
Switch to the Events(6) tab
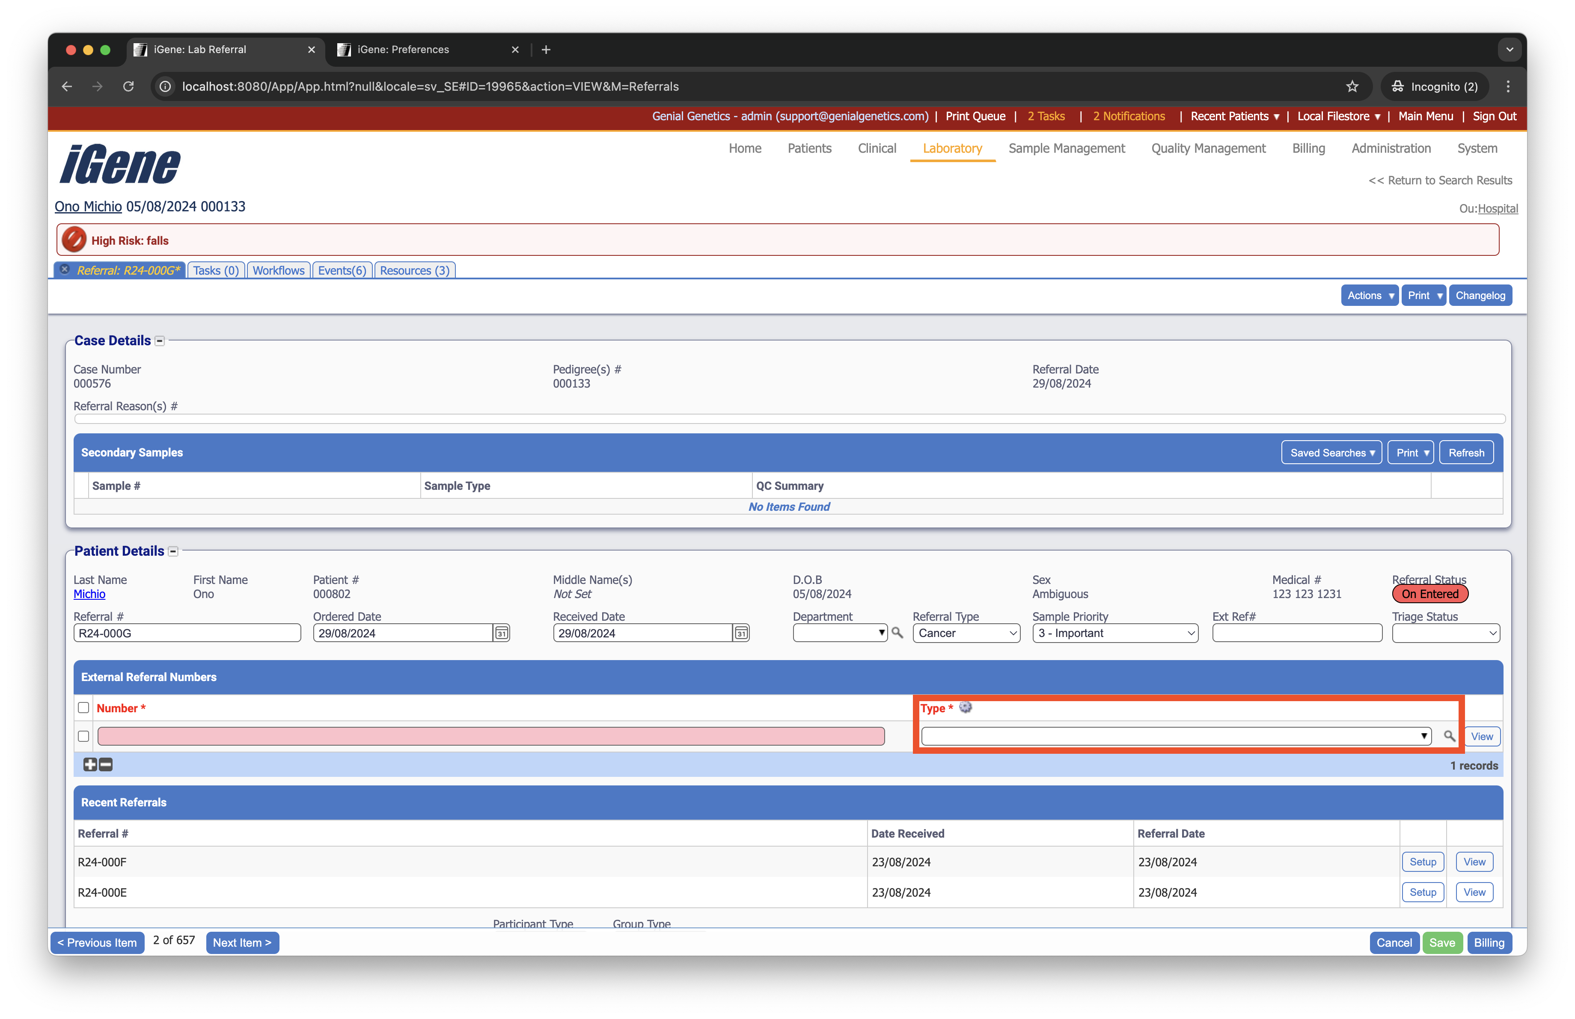point(342,270)
